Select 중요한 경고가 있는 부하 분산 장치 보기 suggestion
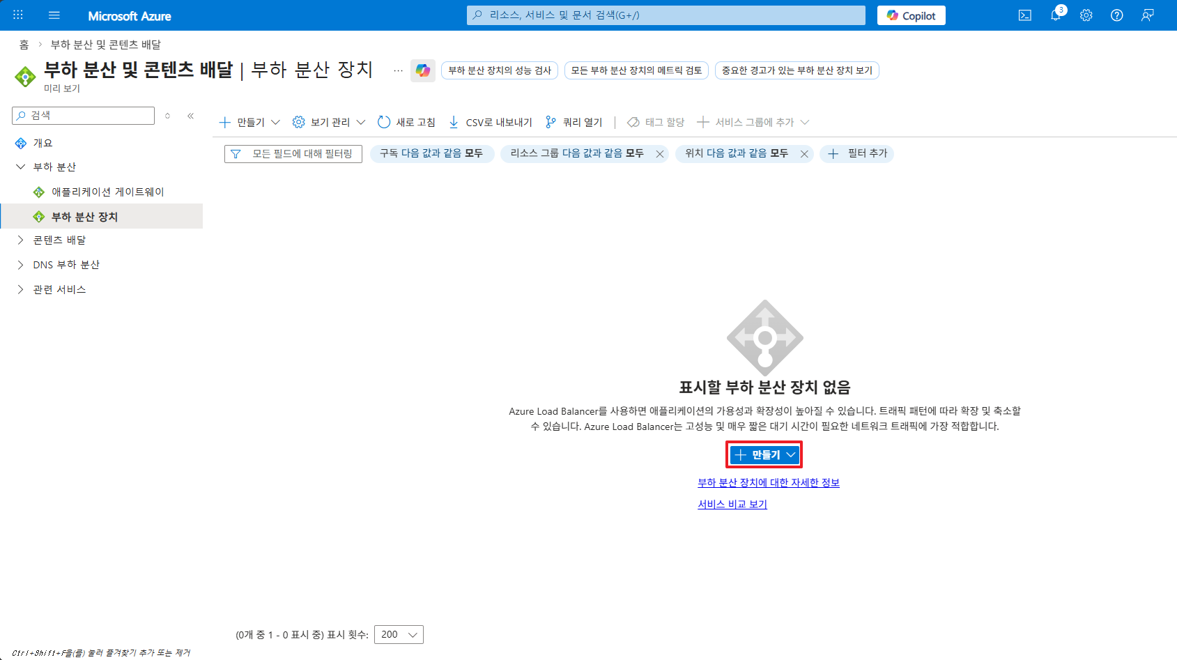 pyautogui.click(x=797, y=70)
